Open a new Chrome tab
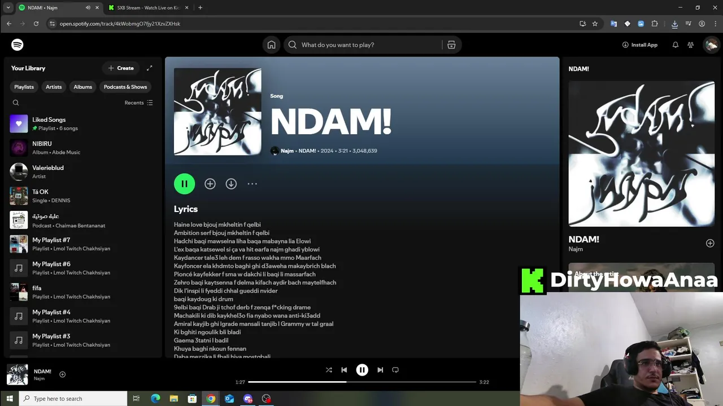 pos(200,7)
